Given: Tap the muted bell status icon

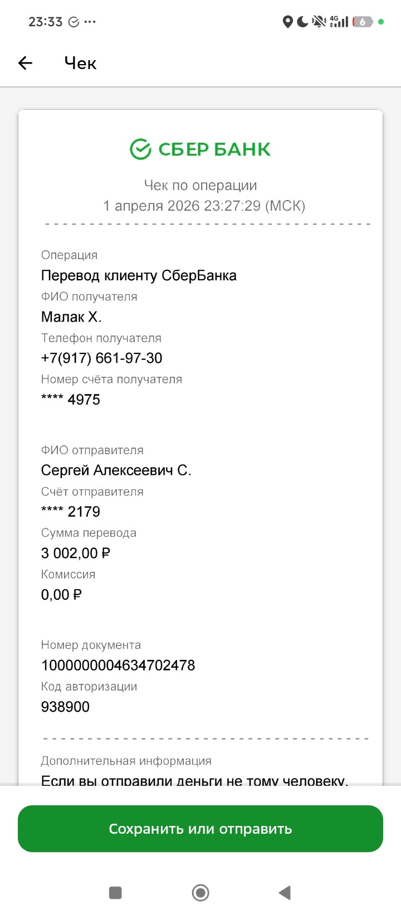Looking at the screenshot, I should (x=319, y=22).
